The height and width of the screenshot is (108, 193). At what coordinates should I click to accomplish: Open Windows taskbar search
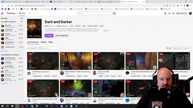[7, 106]
